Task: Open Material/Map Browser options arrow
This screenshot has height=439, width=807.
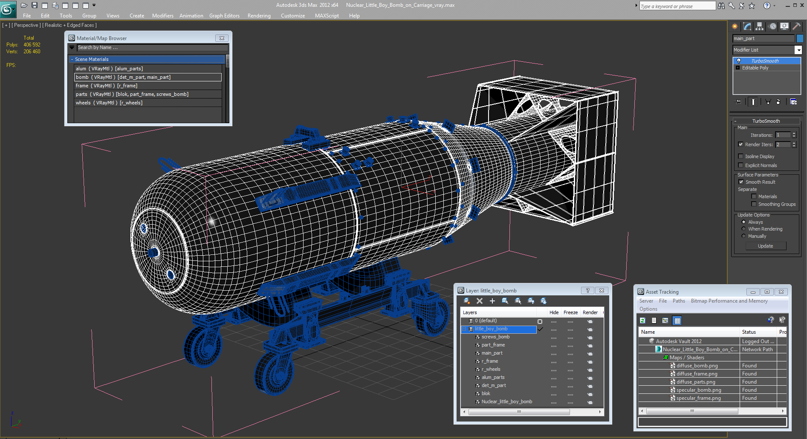Action: [72, 48]
